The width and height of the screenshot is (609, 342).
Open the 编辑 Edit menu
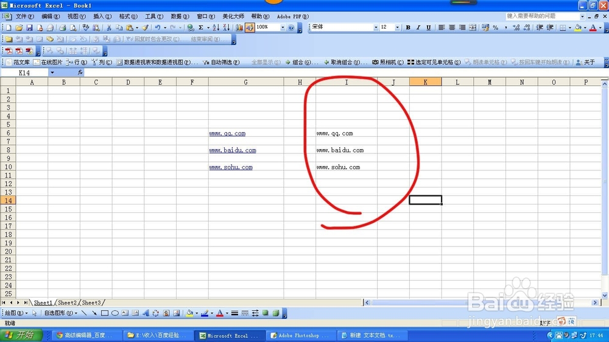51,16
